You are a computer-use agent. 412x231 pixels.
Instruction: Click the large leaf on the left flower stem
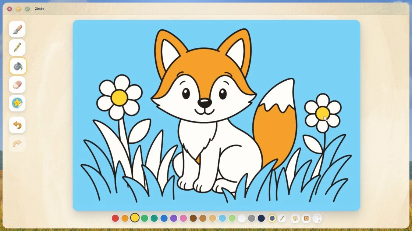pos(139,131)
